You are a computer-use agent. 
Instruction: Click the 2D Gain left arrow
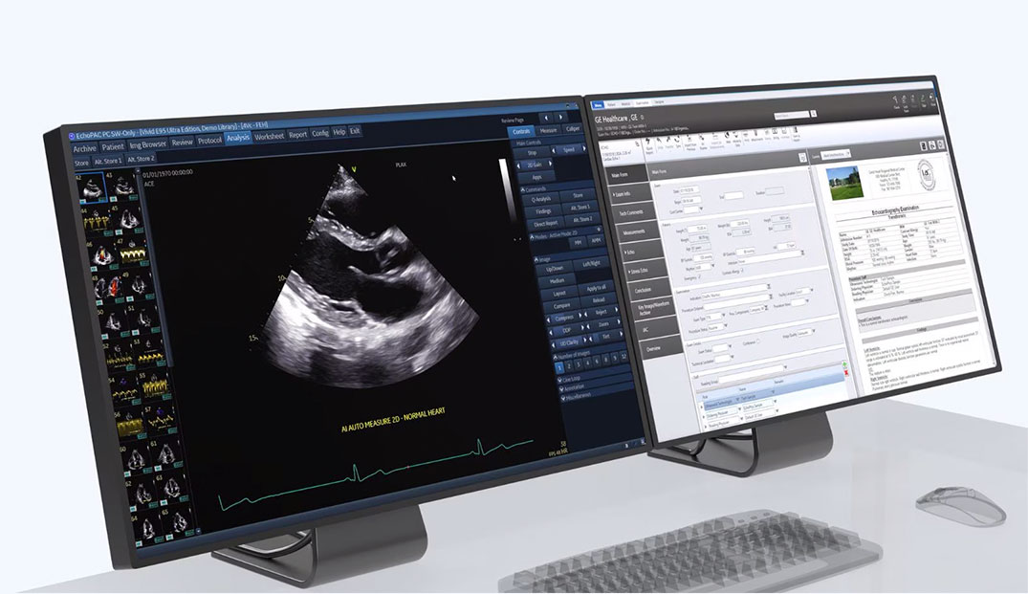click(x=521, y=164)
